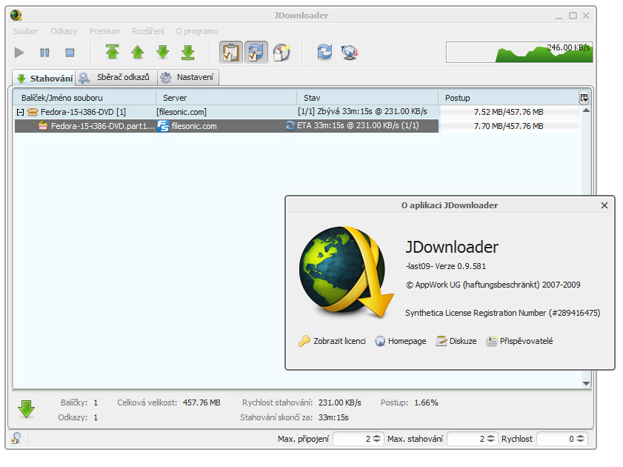This screenshot has width=623, height=467.
Task: Toggle automatic reconnect icon
Action: tap(256, 52)
